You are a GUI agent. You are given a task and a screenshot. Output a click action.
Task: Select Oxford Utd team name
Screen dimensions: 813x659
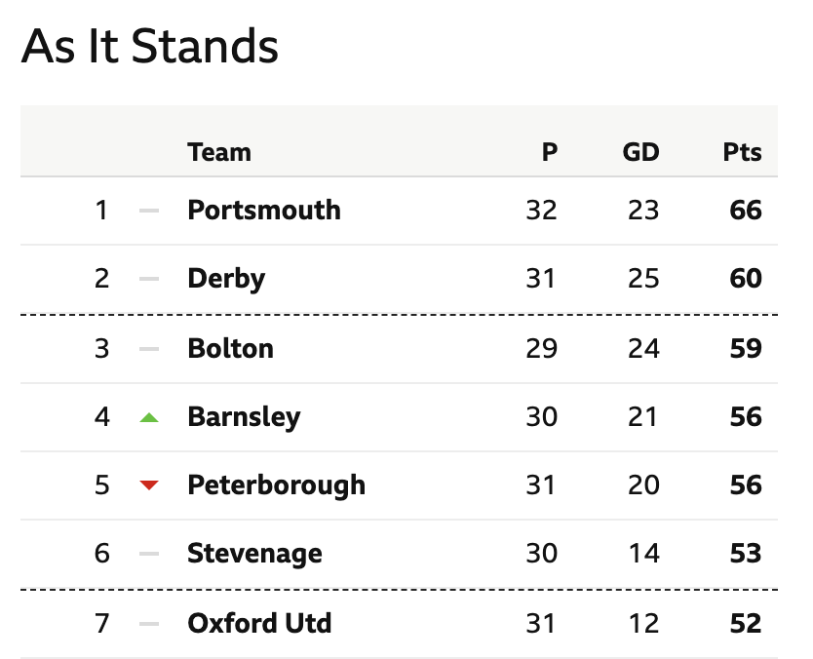(x=259, y=623)
